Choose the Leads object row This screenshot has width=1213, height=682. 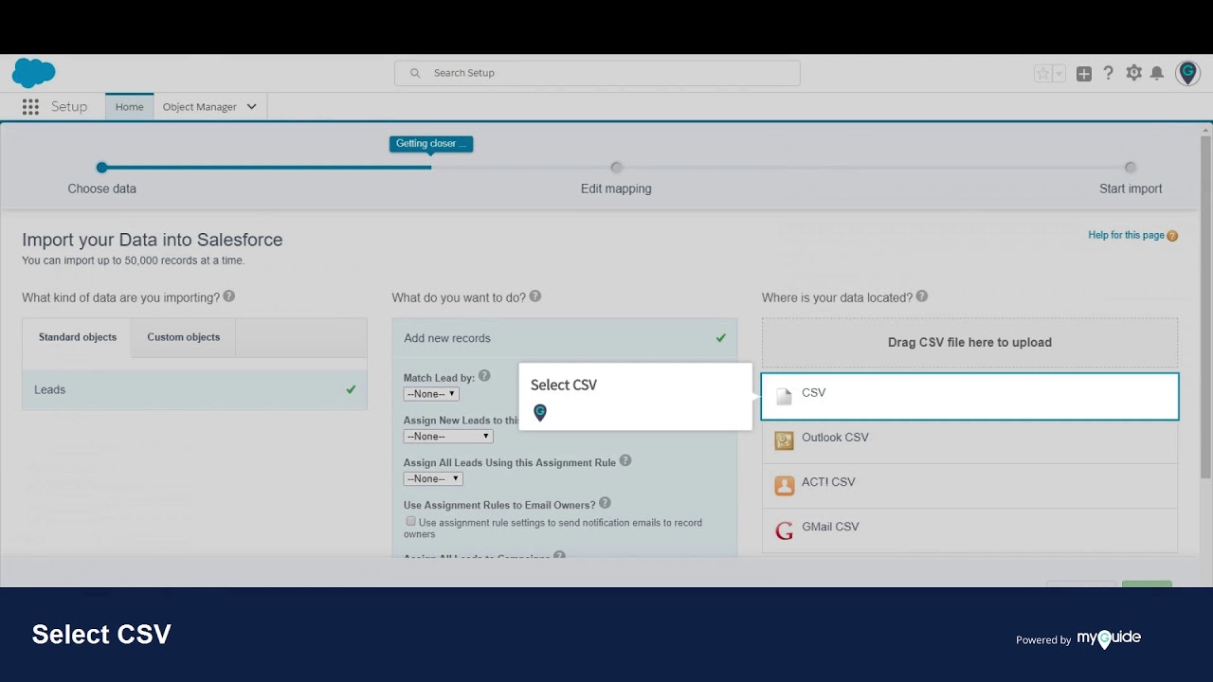194,389
